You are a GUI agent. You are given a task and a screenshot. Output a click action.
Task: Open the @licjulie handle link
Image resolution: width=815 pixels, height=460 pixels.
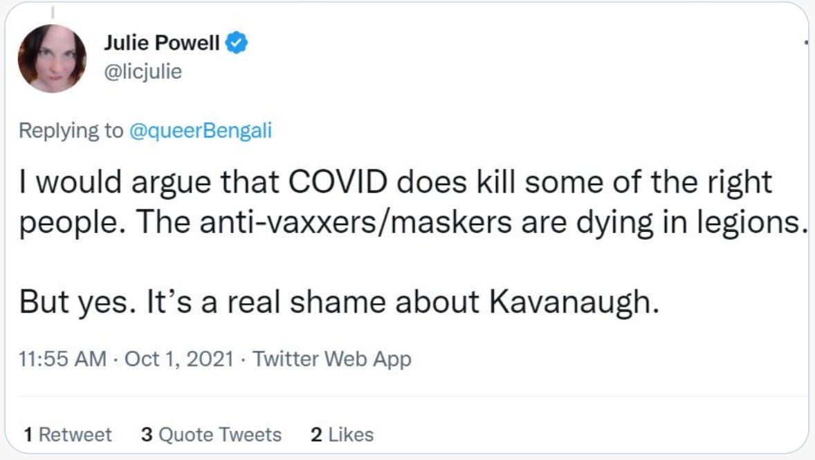tap(143, 71)
